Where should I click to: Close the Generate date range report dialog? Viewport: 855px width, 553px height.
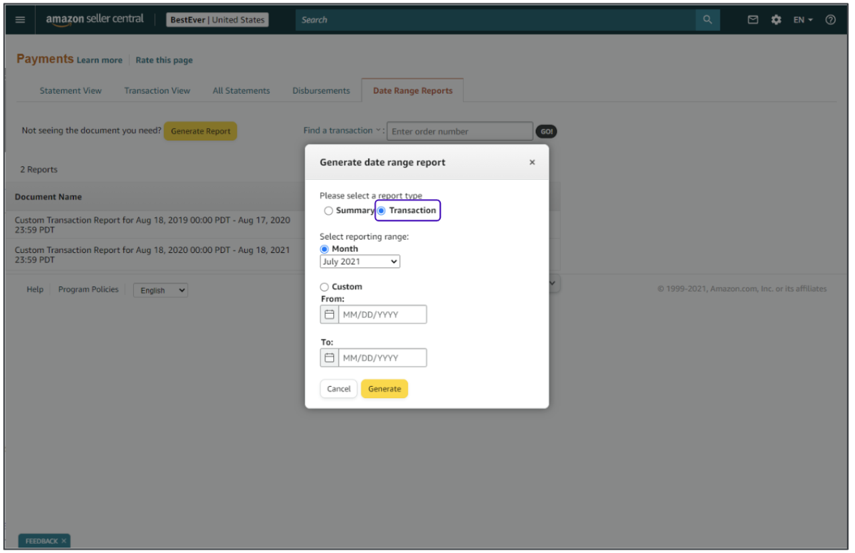pos(532,162)
